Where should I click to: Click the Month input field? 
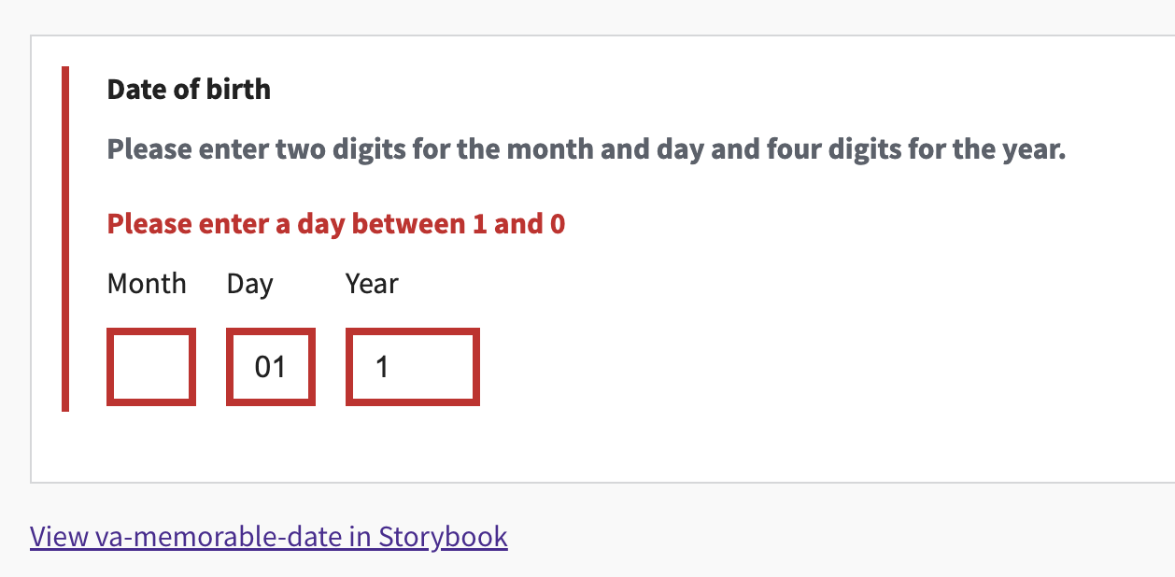150,366
